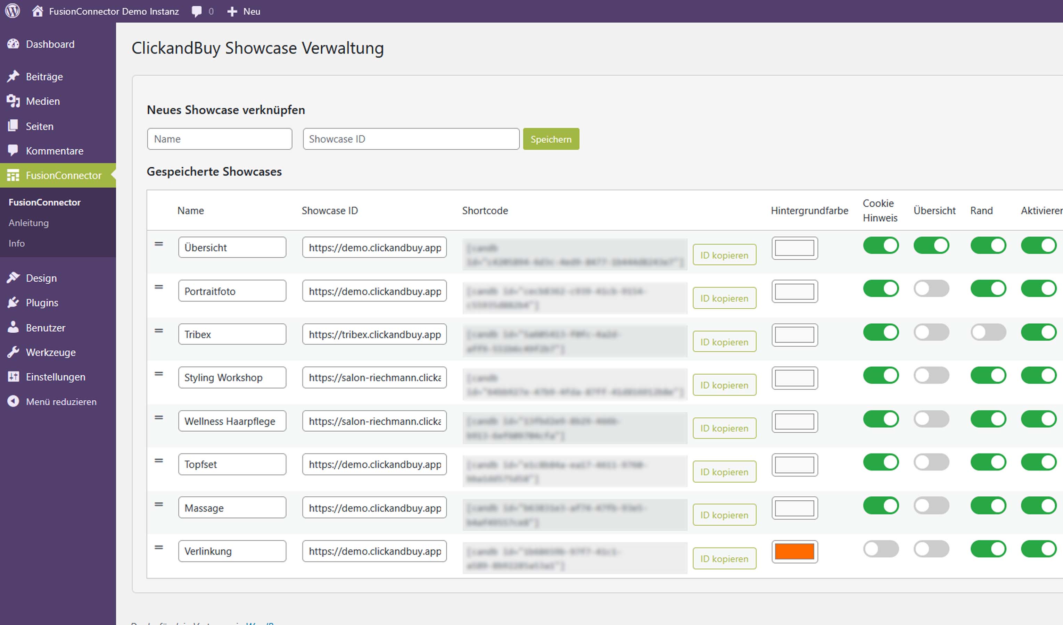Click the Plugins plug icon
Viewport: 1063px width, 625px height.
click(x=13, y=302)
